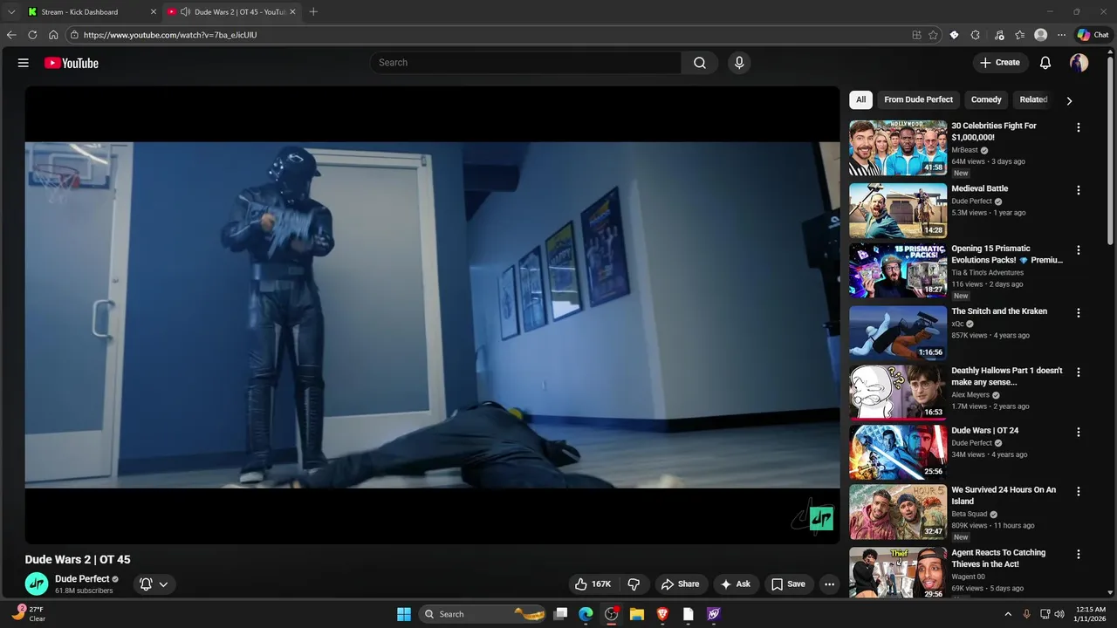Open '30 Celebrities Fight' video thumbnail
Image resolution: width=1117 pixels, height=628 pixels.
898,148
